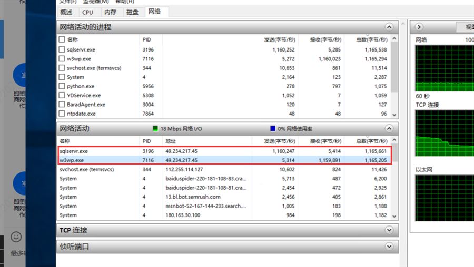Check the w3wp.exe process checkbox

62,59
